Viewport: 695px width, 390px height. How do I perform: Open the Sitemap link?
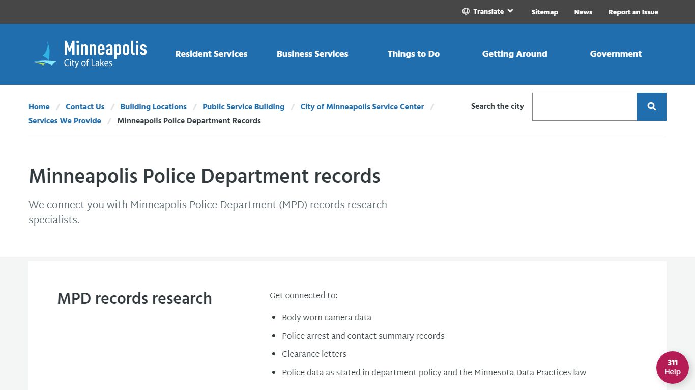tap(544, 12)
